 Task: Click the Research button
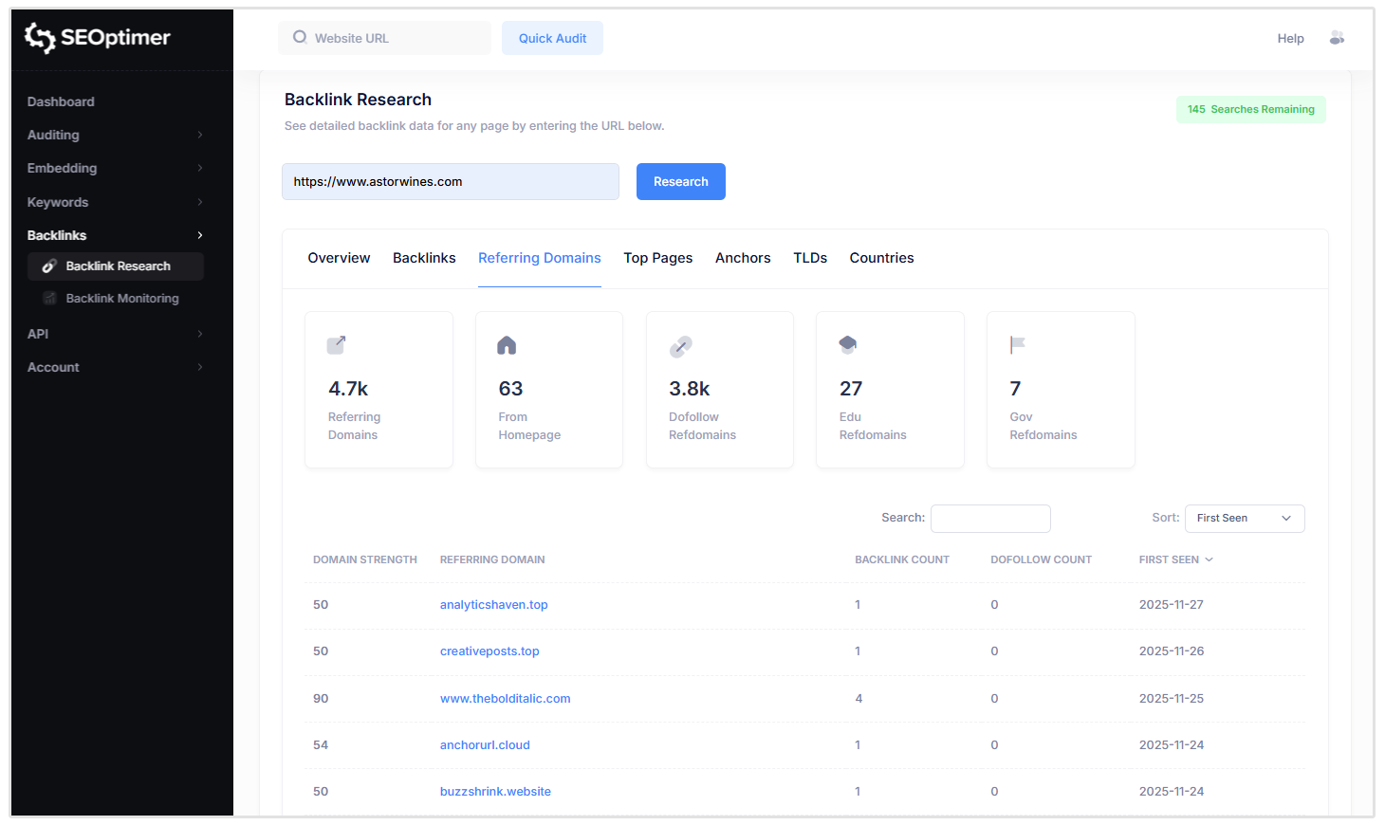(680, 181)
